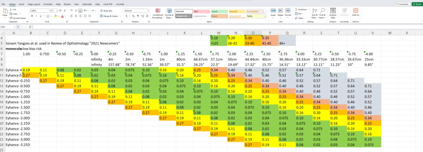423x152 pixels.
Task: Toggle Underline formatting
Action: pyautogui.click(x=40, y=16)
